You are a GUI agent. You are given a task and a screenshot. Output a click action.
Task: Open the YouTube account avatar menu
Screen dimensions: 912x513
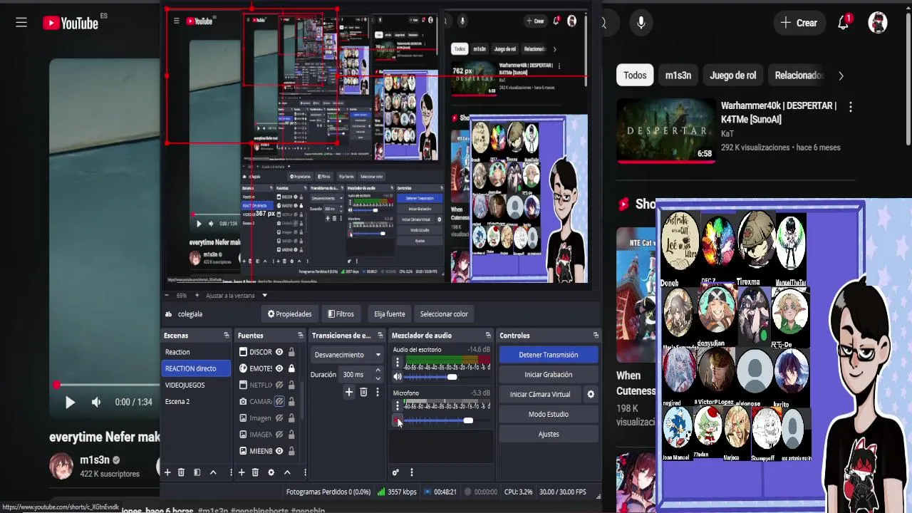(x=878, y=23)
